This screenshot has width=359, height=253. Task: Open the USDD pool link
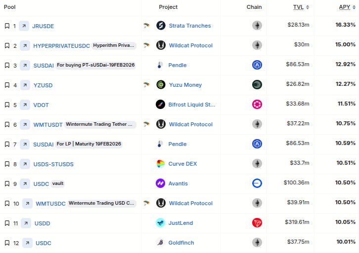43,223
